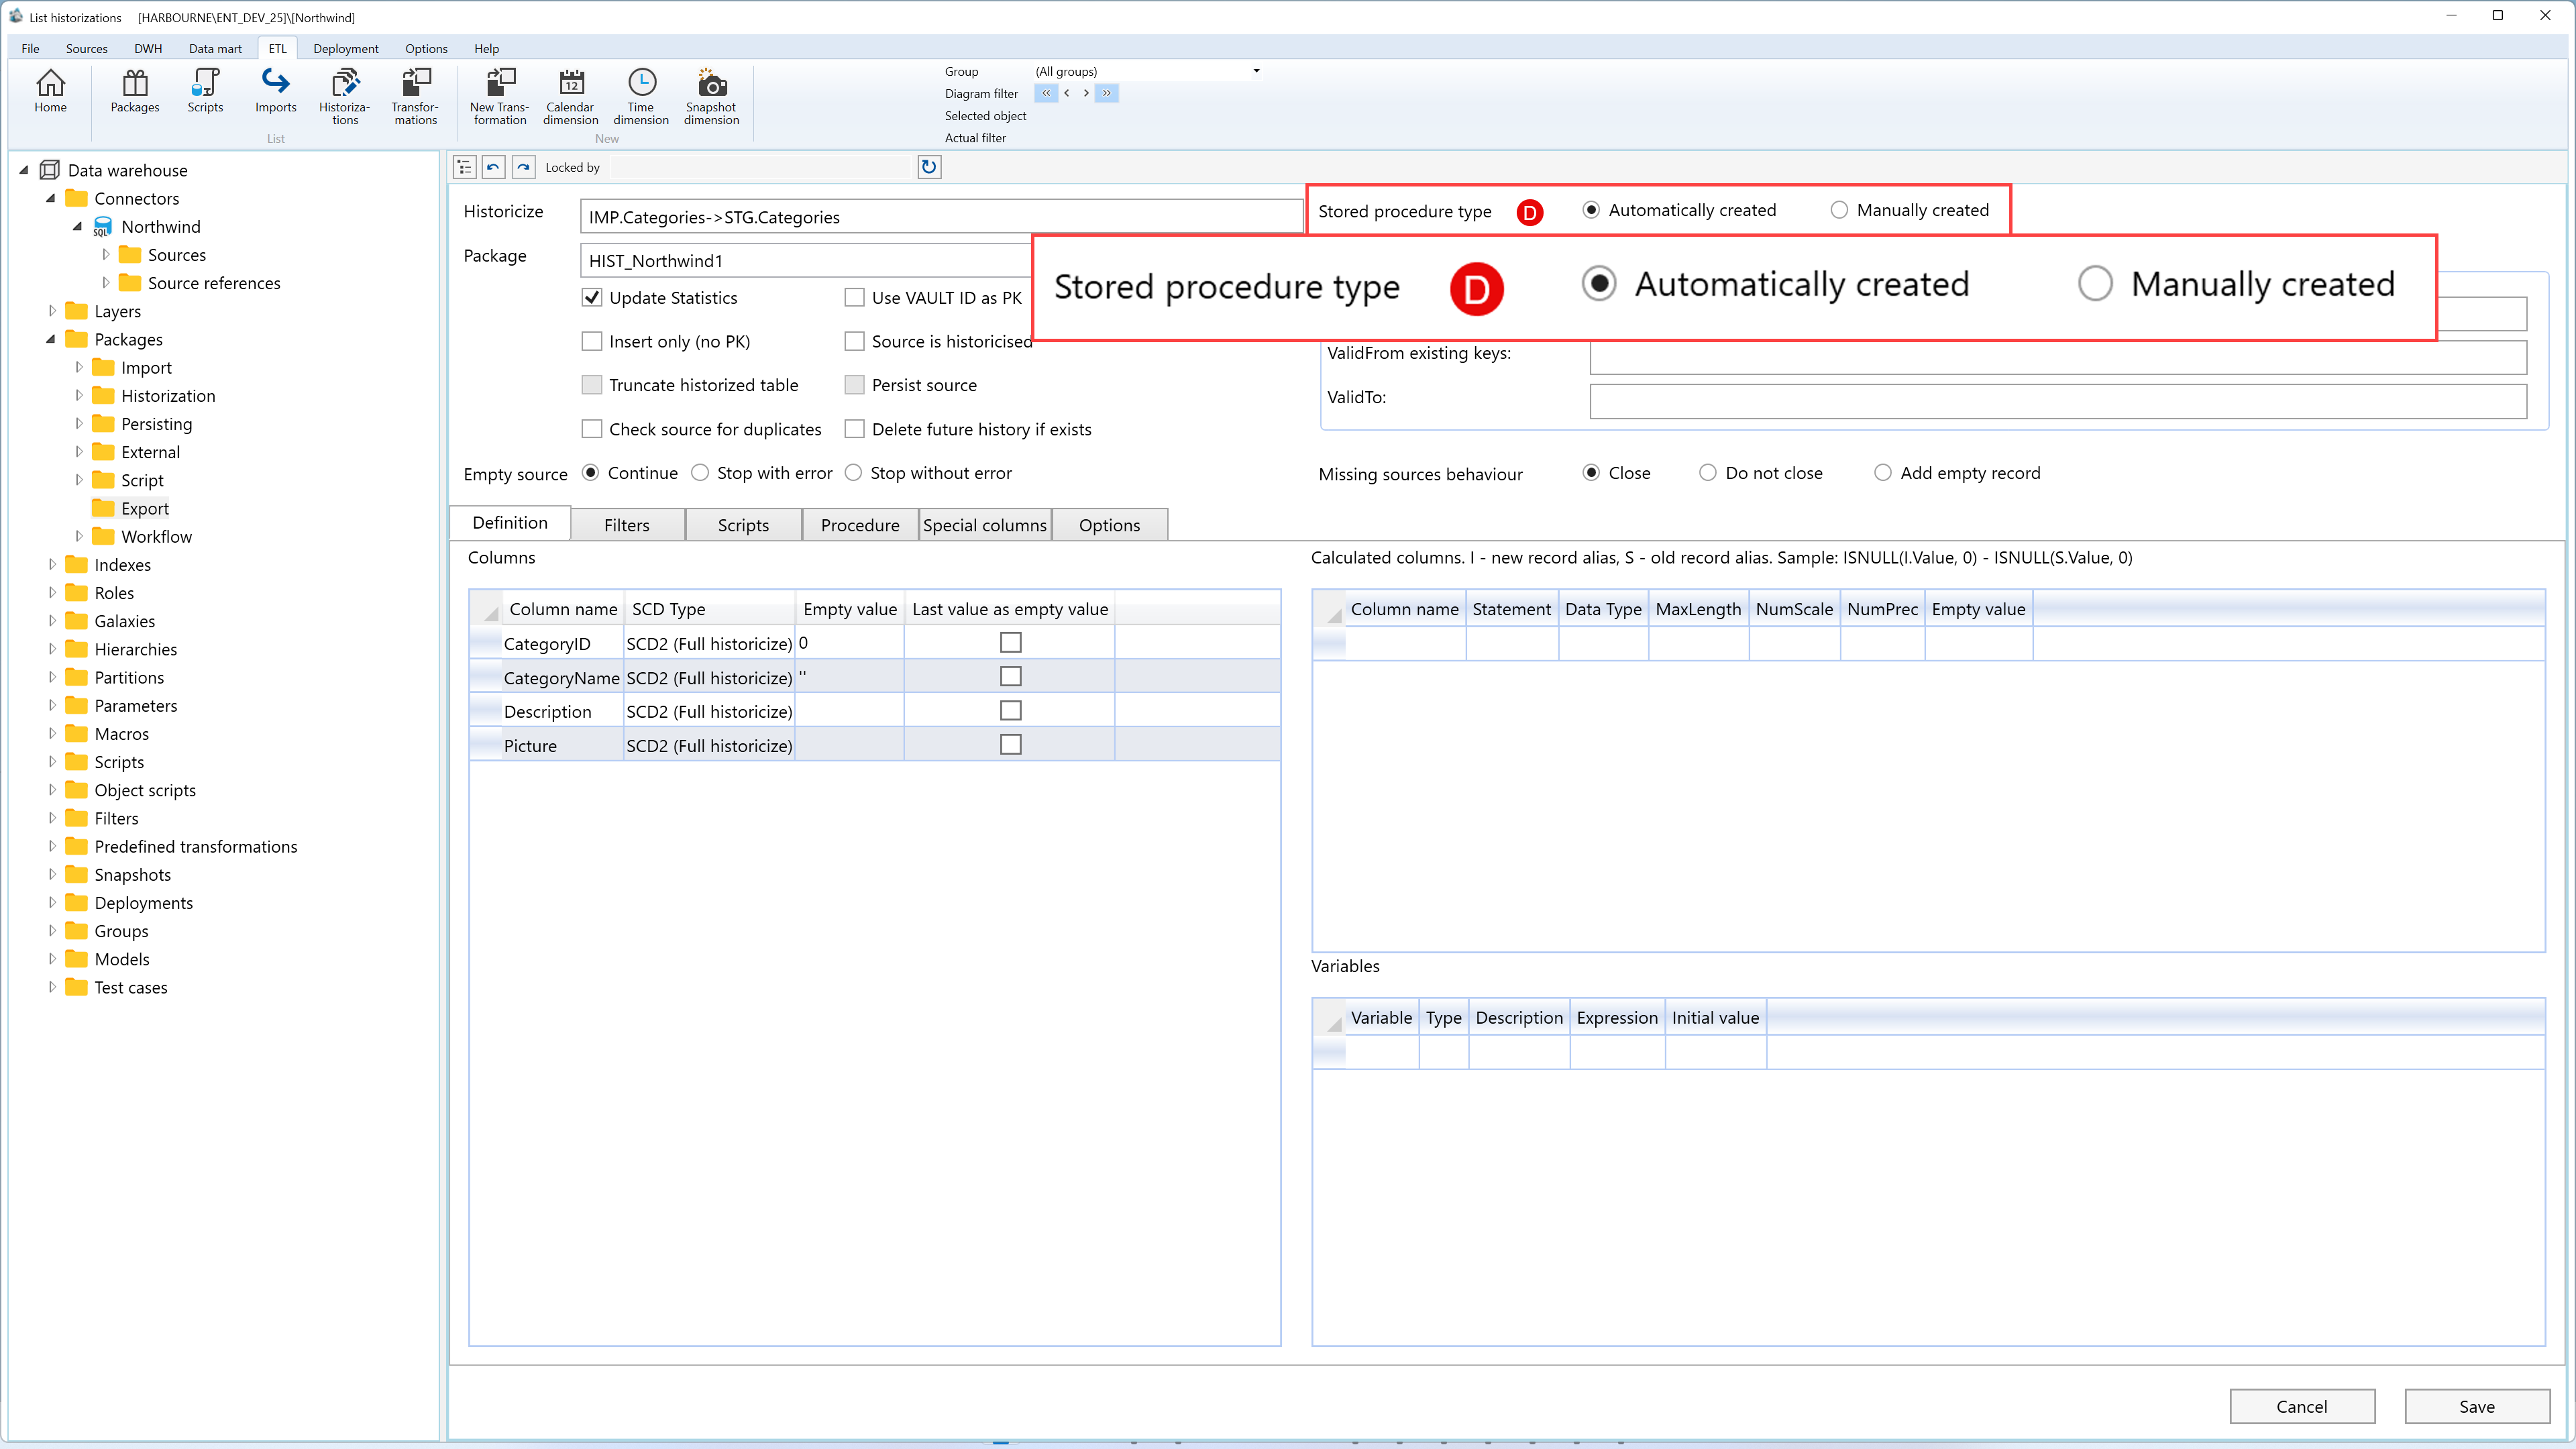The image size is (2576, 1449).
Task: Select Add empty record option
Action: click(1883, 473)
